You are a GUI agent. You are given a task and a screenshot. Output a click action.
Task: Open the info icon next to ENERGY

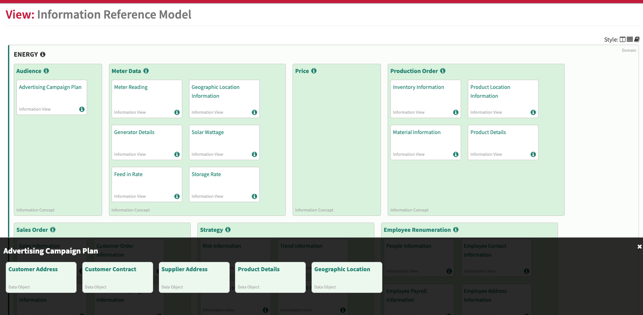coord(42,54)
